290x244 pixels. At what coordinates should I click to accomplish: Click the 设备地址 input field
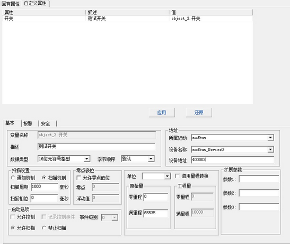pyautogui.click(x=233, y=160)
